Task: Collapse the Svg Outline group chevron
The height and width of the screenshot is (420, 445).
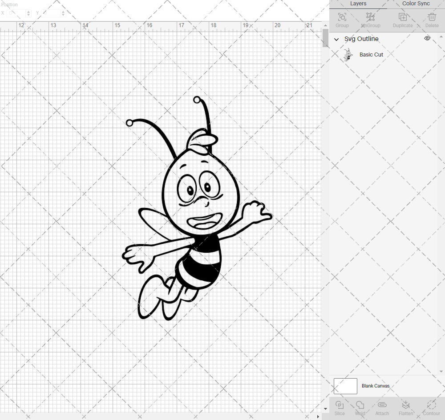Action: click(336, 39)
